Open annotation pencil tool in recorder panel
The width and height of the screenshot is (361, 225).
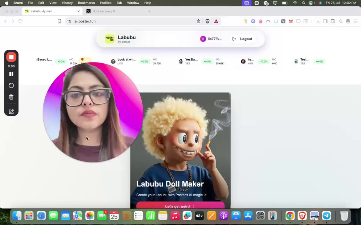(11, 112)
